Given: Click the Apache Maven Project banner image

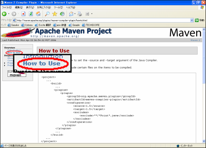Looking at the screenshot, I should (x=57, y=33).
